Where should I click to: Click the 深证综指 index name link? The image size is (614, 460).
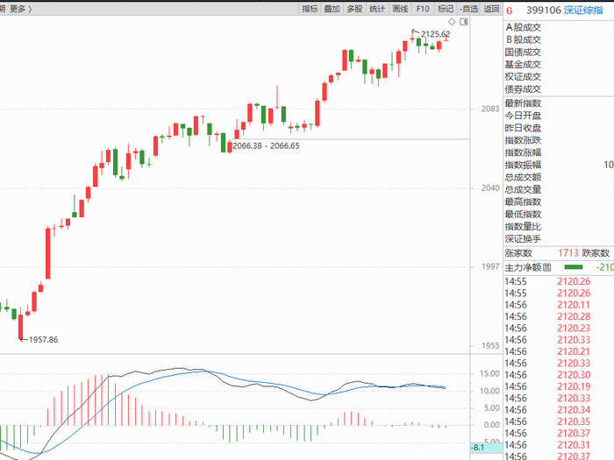tap(583, 11)
